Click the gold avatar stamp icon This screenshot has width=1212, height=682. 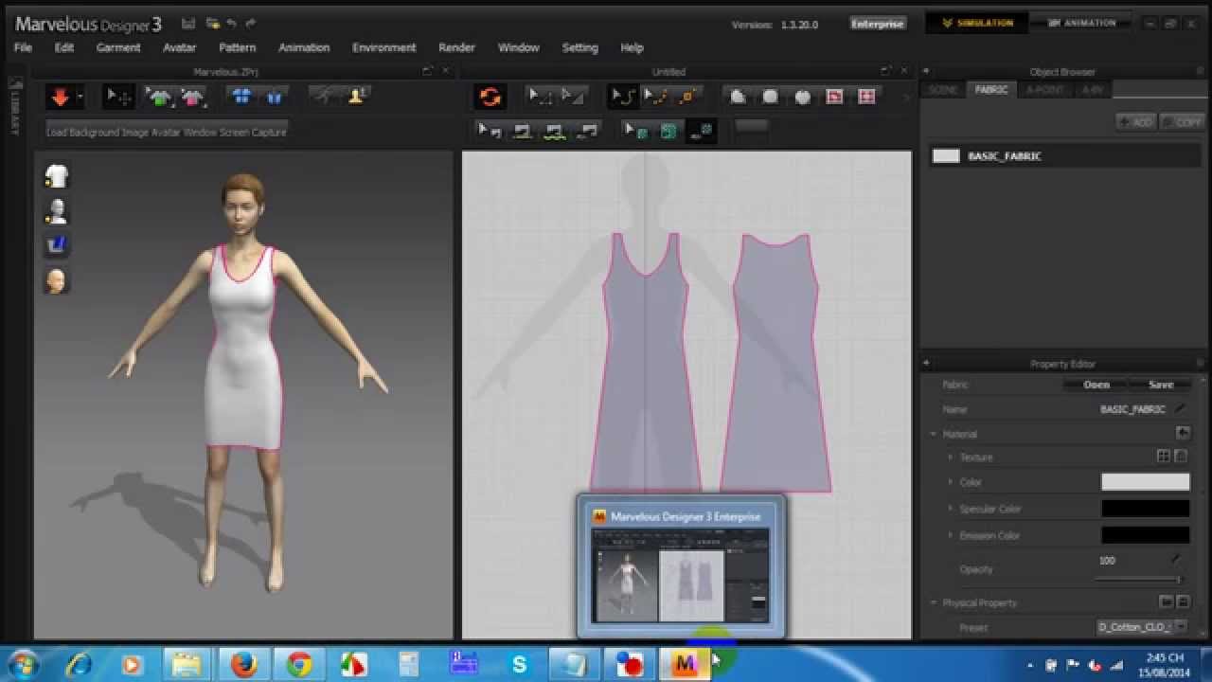[x=358, y=97]
